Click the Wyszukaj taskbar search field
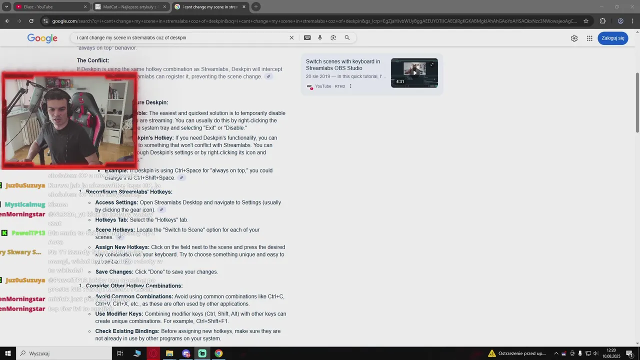Viewport: 640px width, 360px height. (x=64, y=353)
